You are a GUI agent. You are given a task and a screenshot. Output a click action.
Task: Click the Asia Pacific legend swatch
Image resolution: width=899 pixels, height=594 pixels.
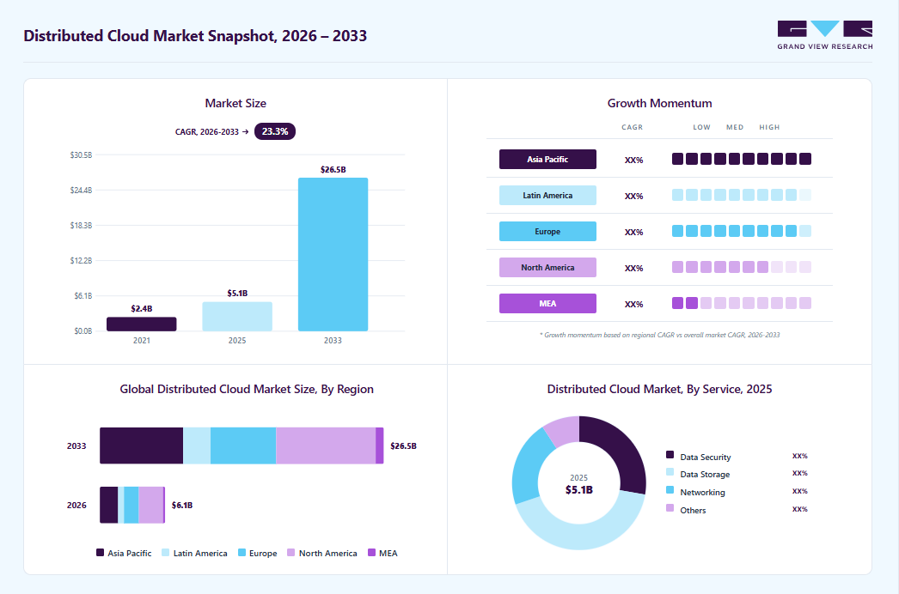100,553
